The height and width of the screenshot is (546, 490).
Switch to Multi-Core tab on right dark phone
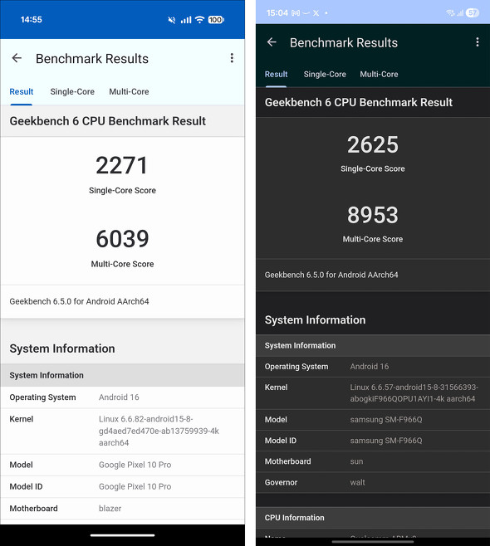click(379, 74)
